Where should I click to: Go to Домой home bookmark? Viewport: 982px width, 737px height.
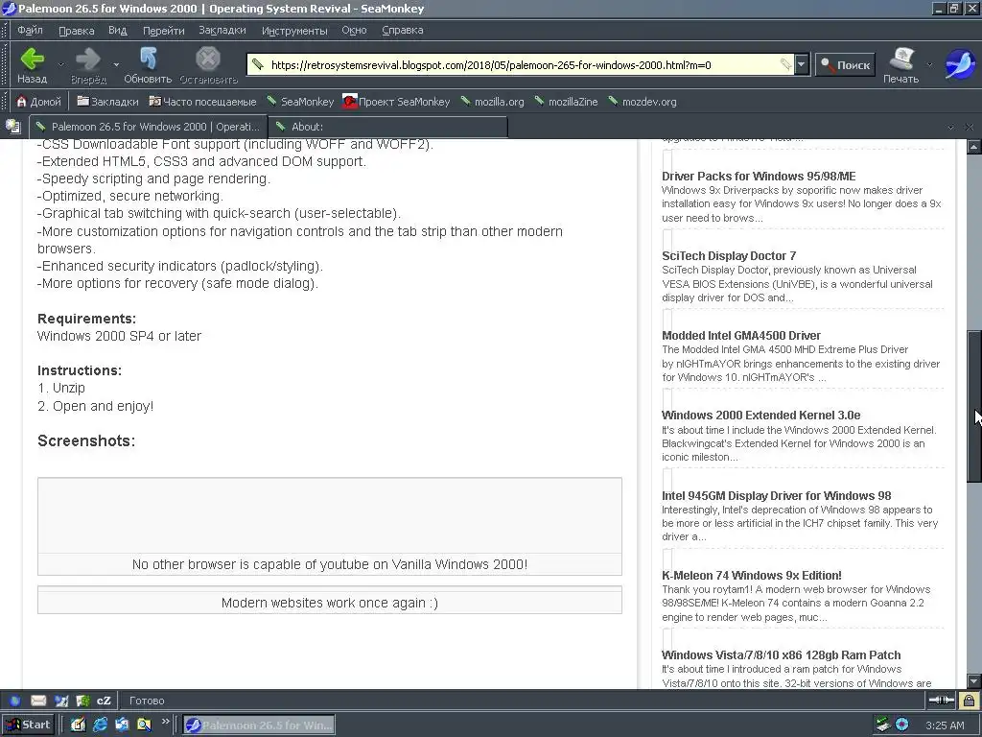pyautogui.click(x=38, y=102)
